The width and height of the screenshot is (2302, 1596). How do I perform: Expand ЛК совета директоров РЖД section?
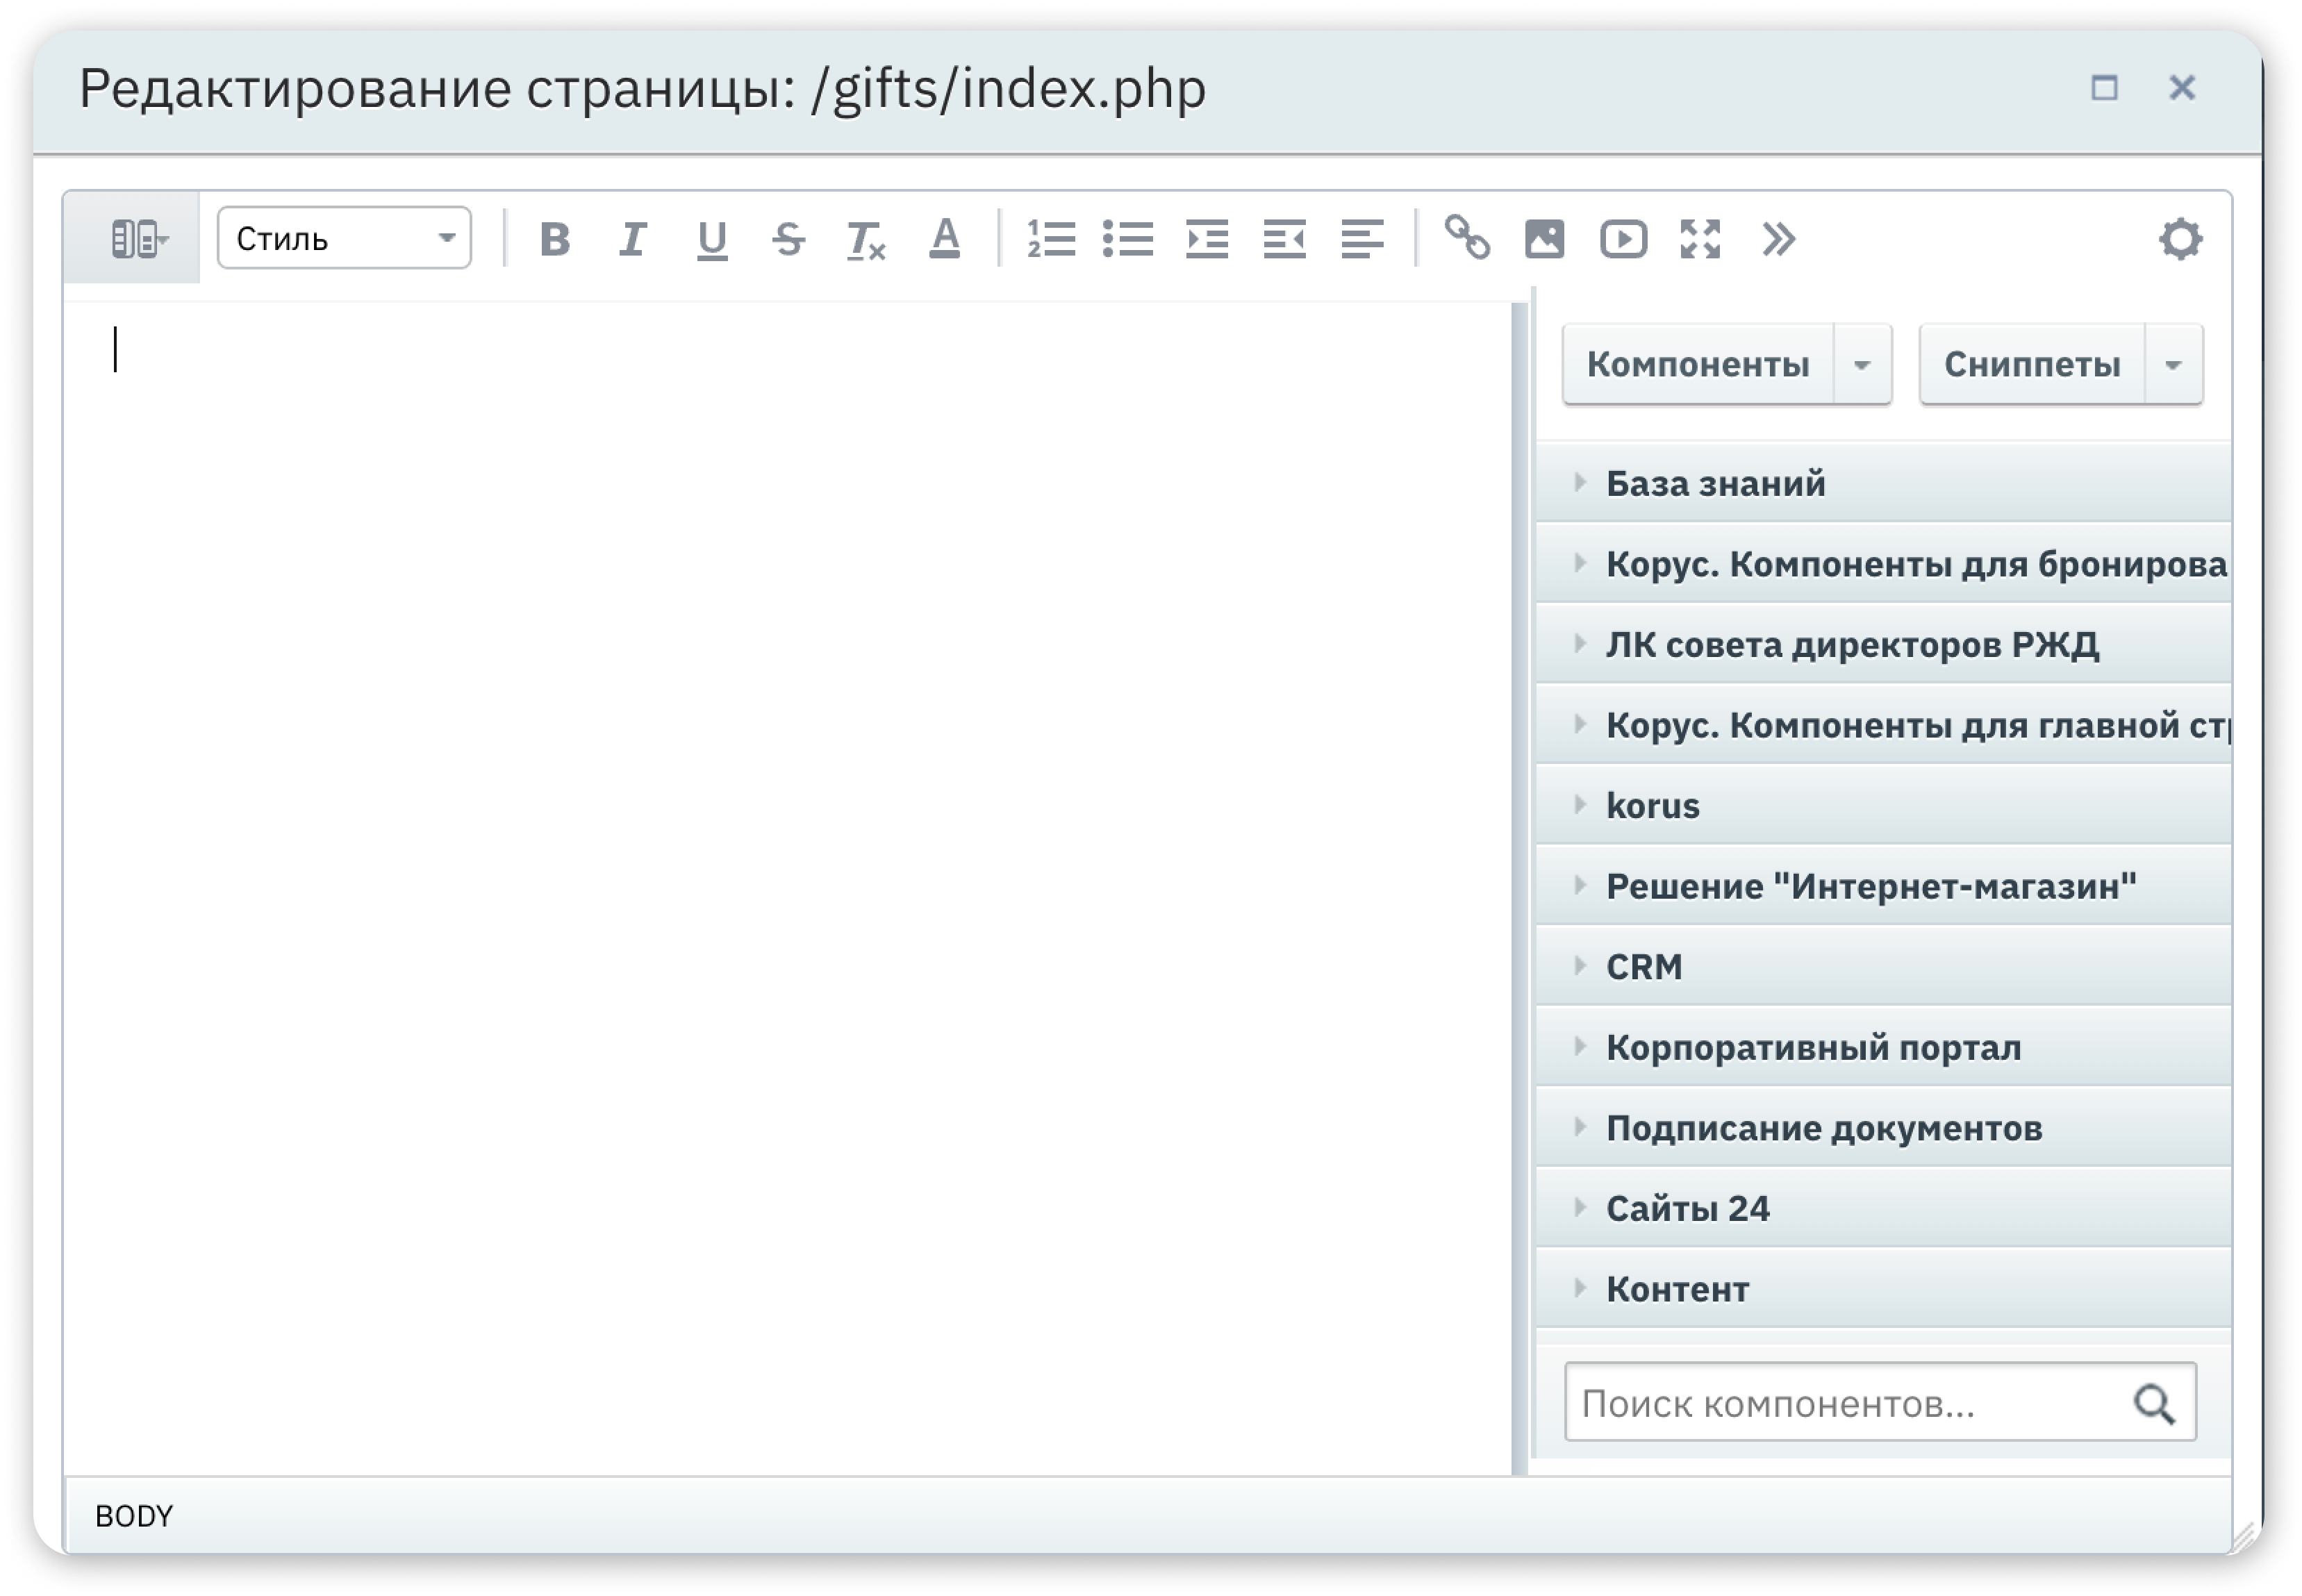tap(1884, 644)
